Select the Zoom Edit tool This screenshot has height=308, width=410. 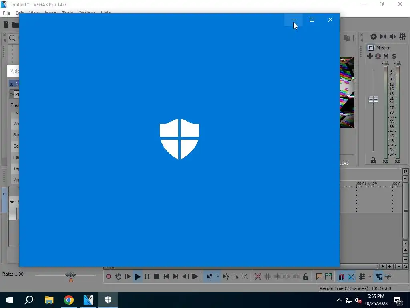(x=245, y=276)
